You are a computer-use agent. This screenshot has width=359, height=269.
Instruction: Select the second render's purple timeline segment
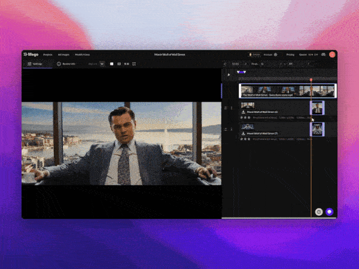(317, 129)
